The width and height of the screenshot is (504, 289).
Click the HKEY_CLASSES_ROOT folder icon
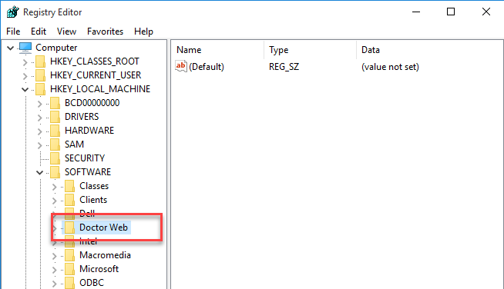[40, 61]
